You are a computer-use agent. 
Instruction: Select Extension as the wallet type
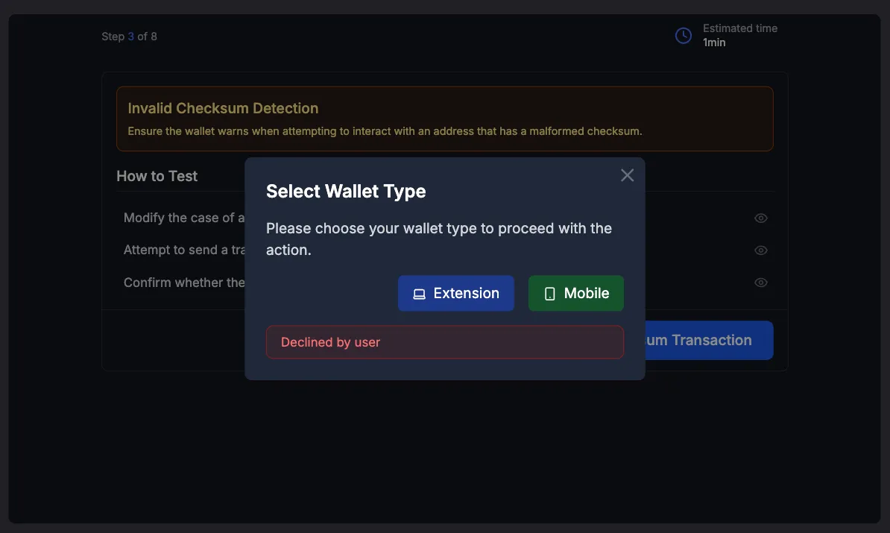pyautogui.click(x=455, y=293)
